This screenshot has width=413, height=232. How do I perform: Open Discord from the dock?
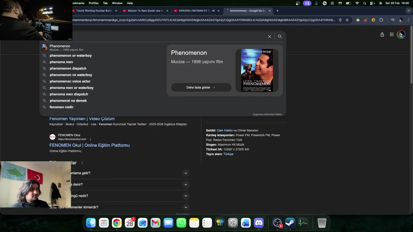[x=258, y=223]
